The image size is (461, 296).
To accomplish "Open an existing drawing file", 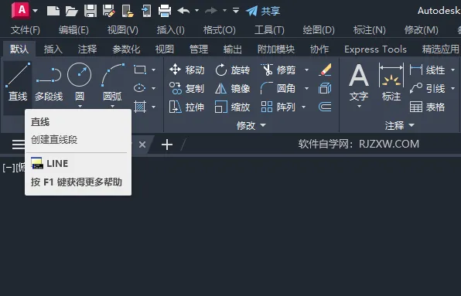I will pyautogui.click(x=71, y=11).
